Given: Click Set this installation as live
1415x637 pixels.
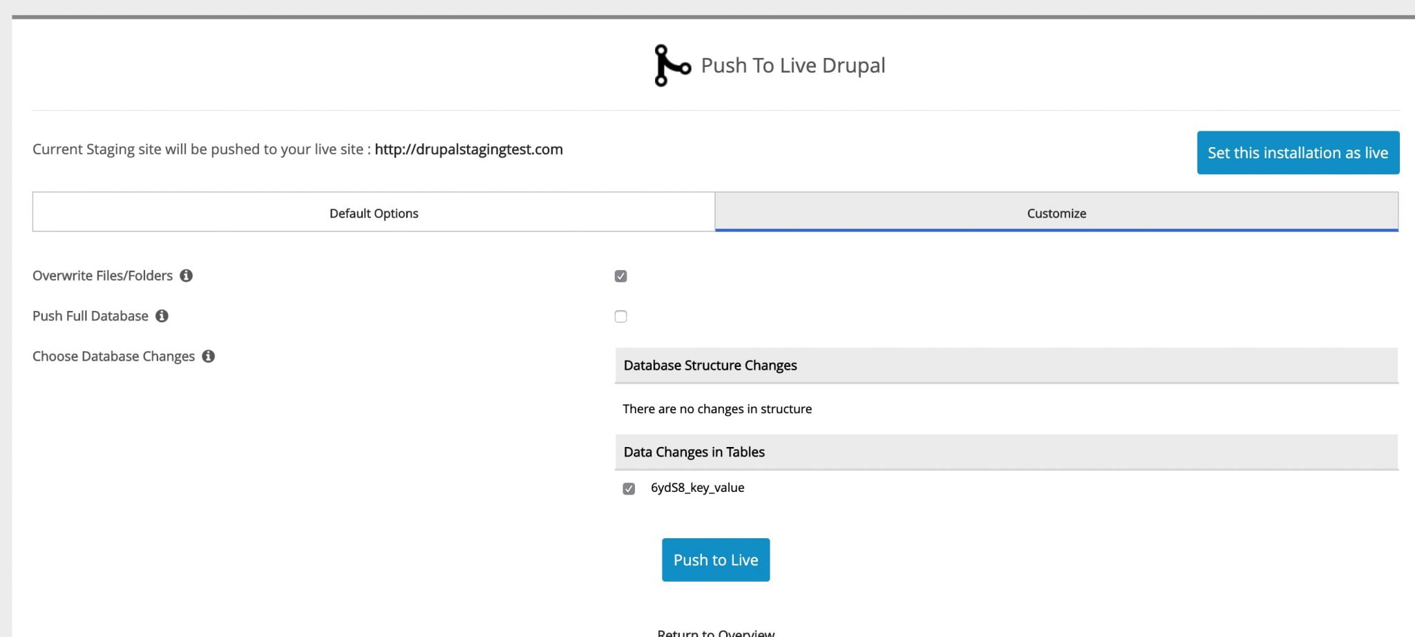Looking at the screenshot, I should [x=1298, y=153].
